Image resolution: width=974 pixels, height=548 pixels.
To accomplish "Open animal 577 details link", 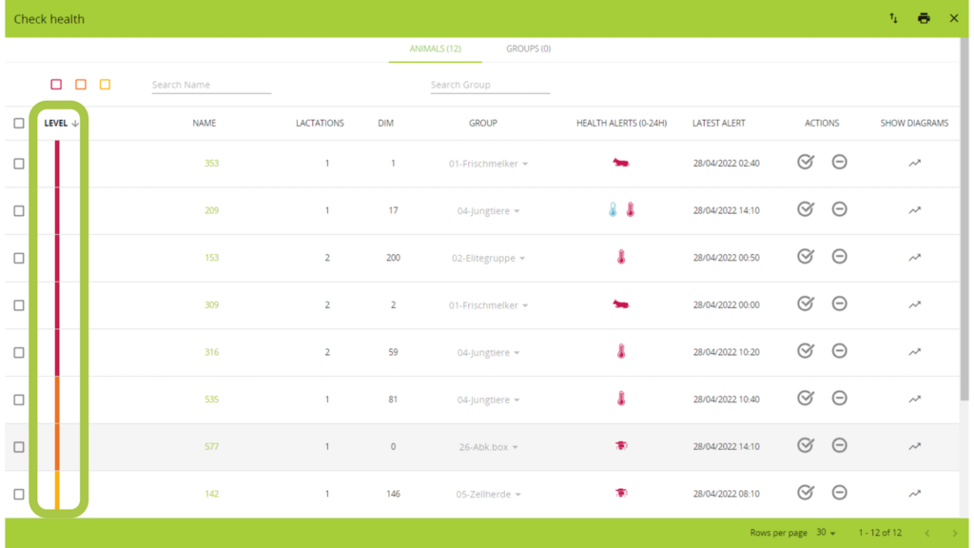I will [211, 447].
